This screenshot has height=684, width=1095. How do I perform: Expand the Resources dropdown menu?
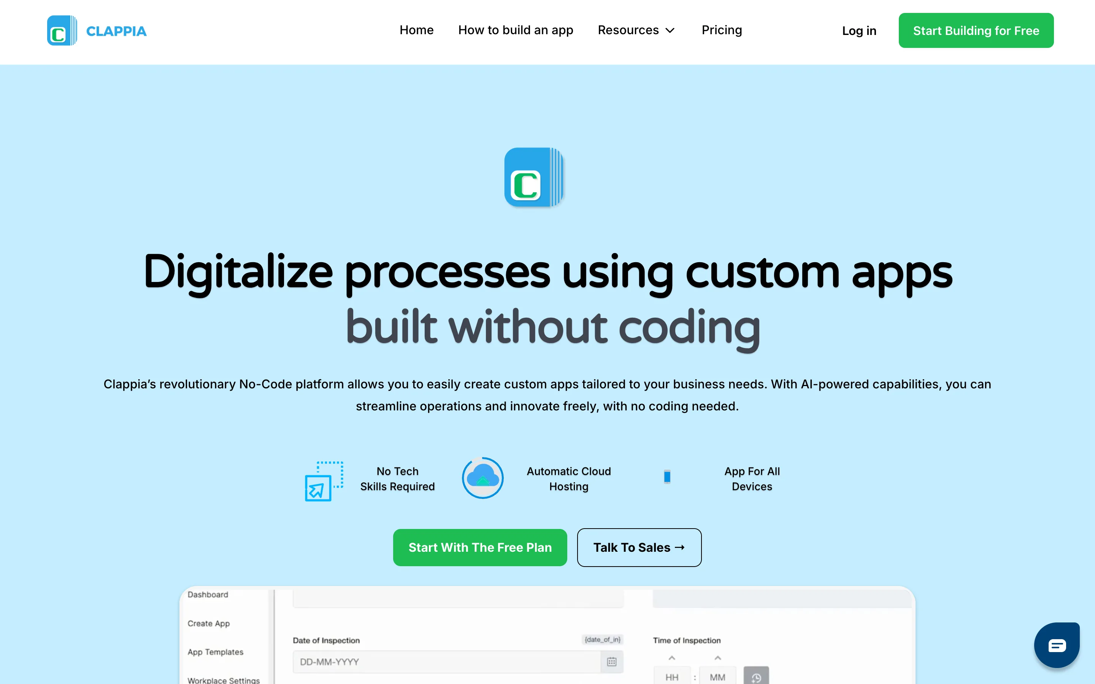pyautogui.click(x=636, y=30)
